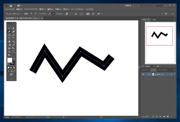The height and width of the screenshot is (122, 180).
Task: Open Edit Toolbar three-dots button
Action: point(11,79)
